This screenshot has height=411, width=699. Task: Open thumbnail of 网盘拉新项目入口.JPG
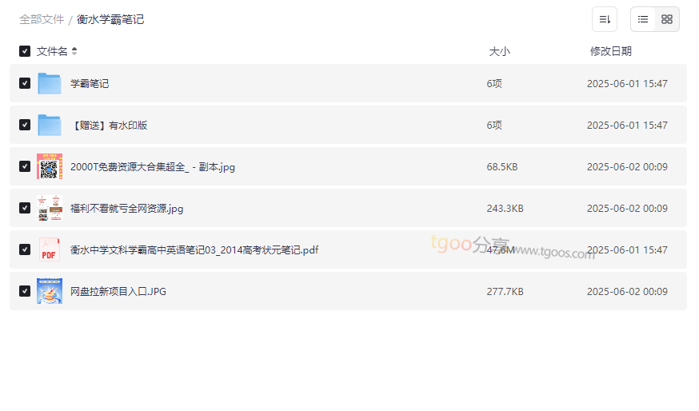click(x=50, y=291)
